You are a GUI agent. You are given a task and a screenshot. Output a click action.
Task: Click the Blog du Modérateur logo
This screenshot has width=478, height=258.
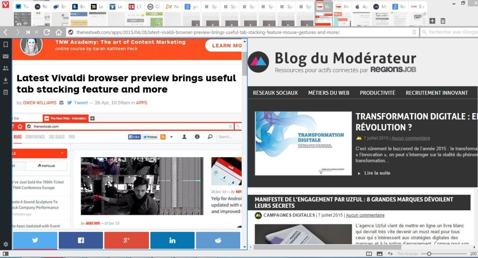tap(332, 62)
